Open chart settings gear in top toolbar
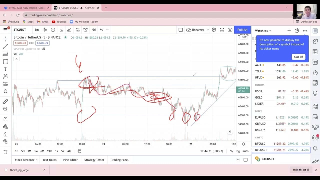 coord(214,30)
